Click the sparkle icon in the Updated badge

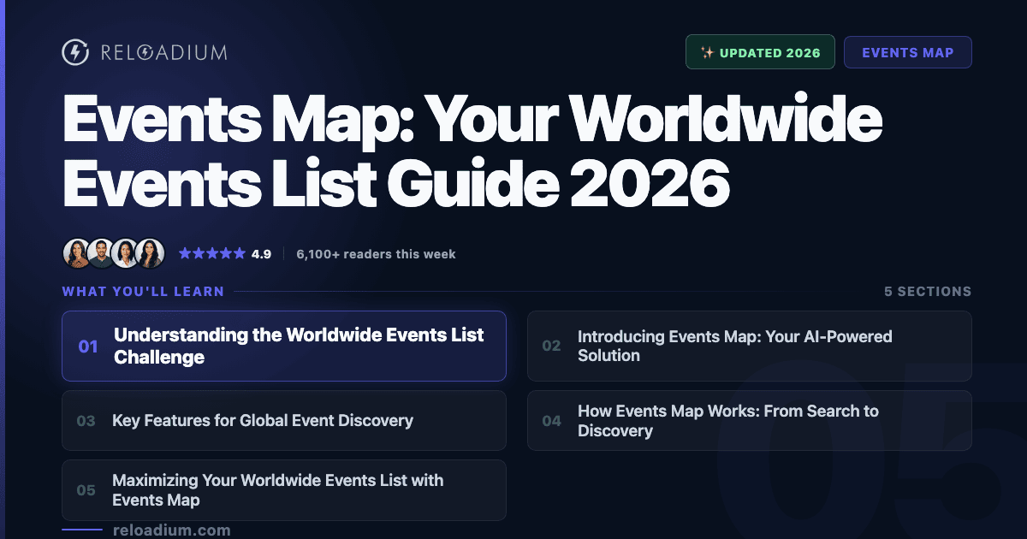coord(707,52)
